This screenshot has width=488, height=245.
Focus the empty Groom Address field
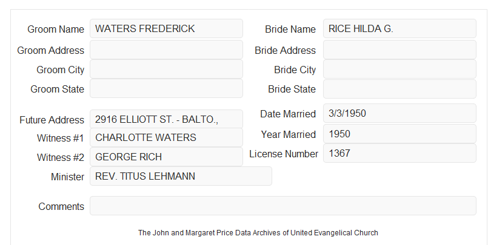[166, 50]
